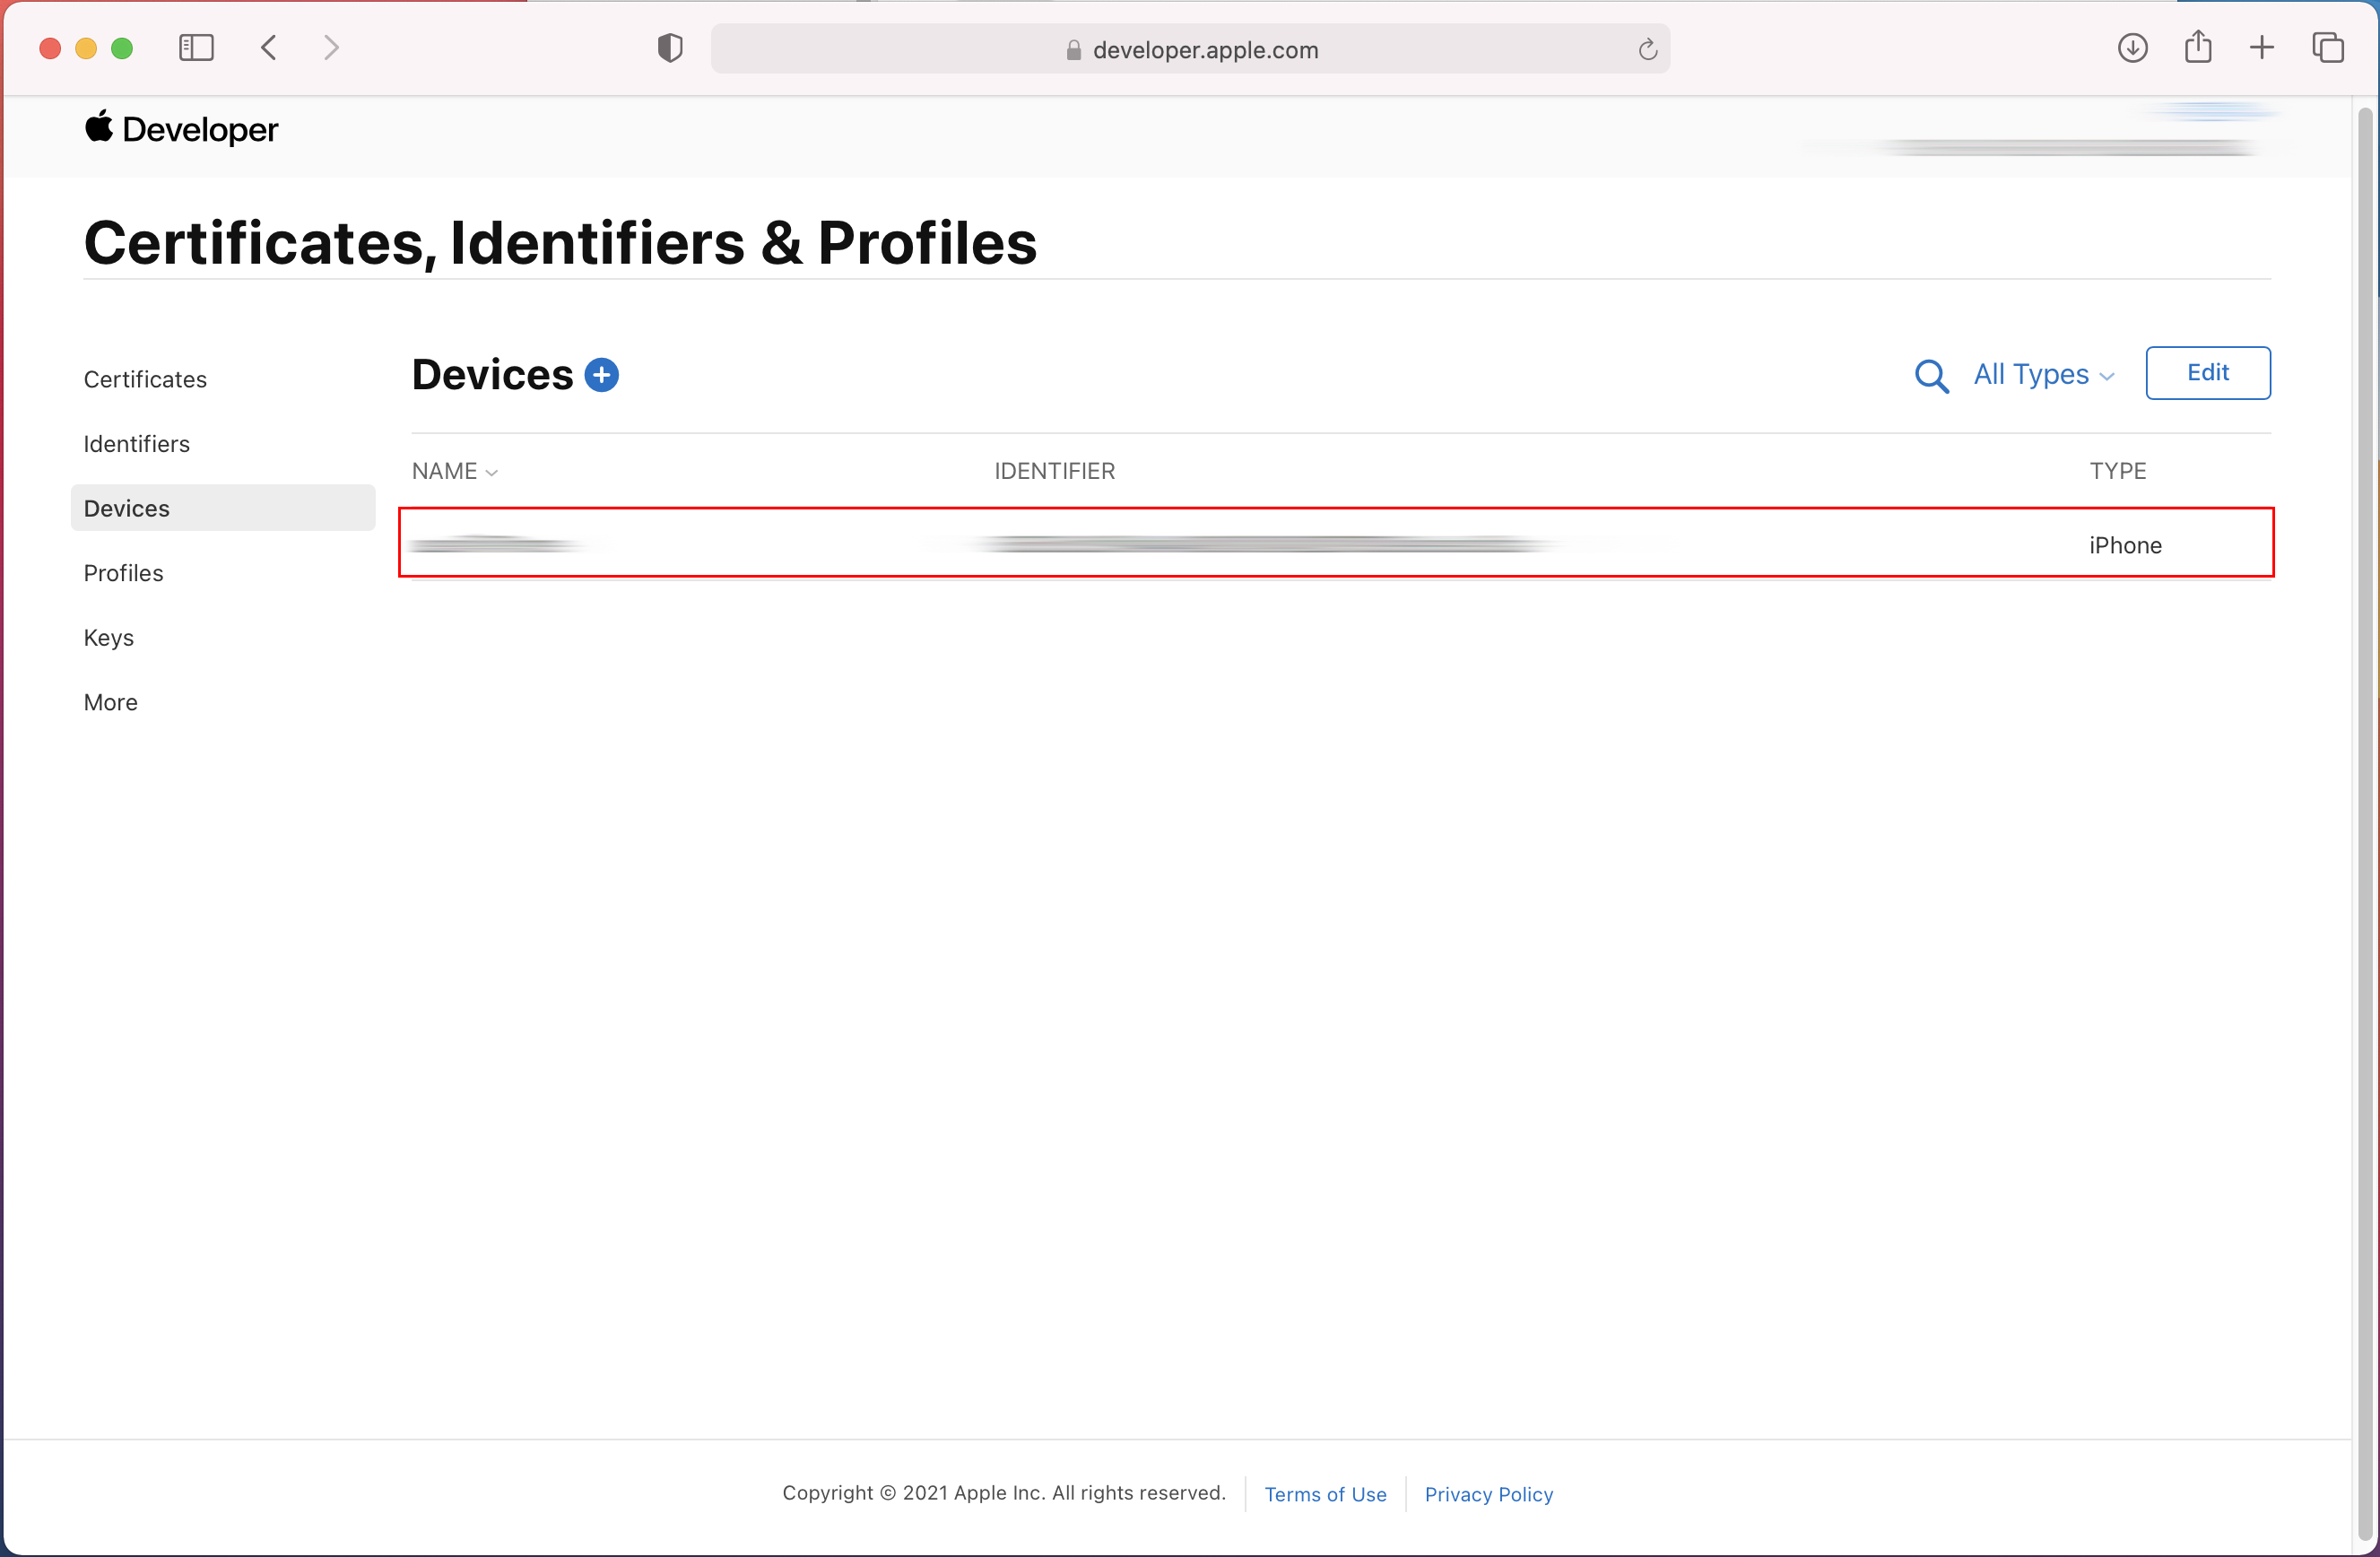Image resolution: width=2380 pixels, height=1557 pixels.
Task: Click the new tab plus icon
Action: point(2262,48)
